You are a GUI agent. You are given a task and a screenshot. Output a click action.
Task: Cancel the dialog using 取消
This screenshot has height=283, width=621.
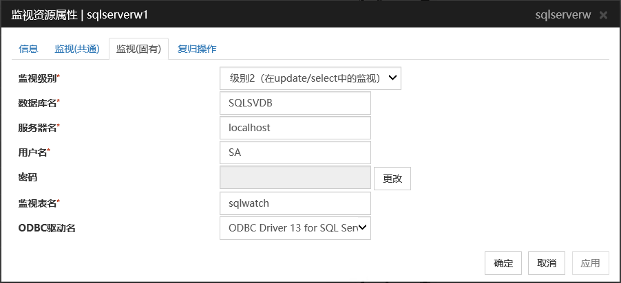click(547, 263)
